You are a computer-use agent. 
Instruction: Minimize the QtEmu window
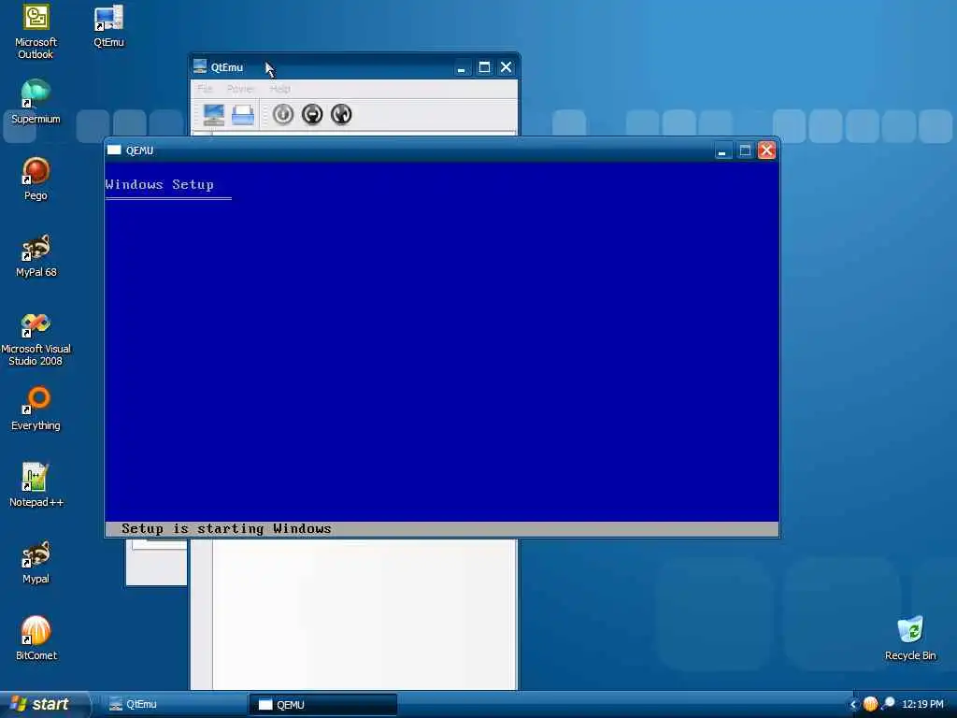[x=462, y=67]
